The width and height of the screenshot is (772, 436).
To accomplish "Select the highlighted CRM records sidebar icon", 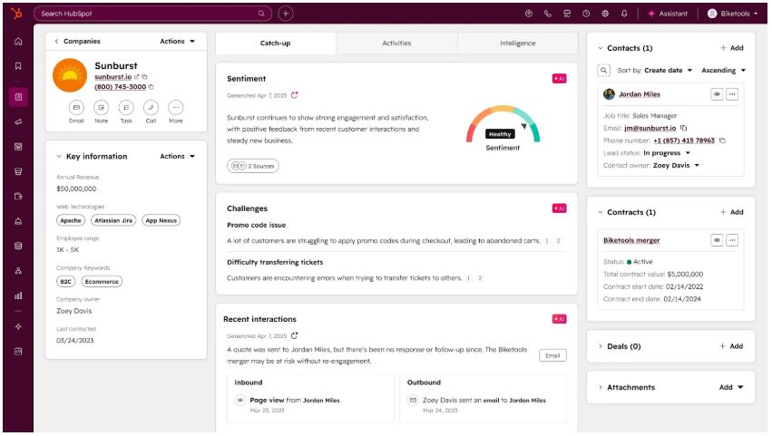I will 18,97.
